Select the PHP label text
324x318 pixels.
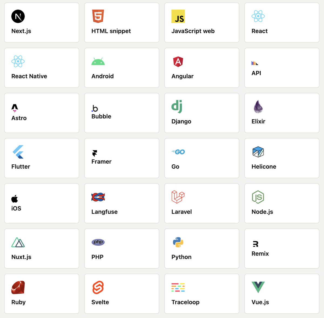point(97,257)
